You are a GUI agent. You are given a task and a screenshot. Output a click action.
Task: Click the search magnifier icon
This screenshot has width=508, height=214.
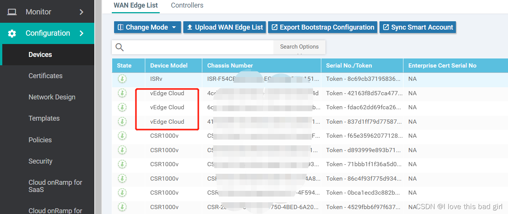point(120,47)
